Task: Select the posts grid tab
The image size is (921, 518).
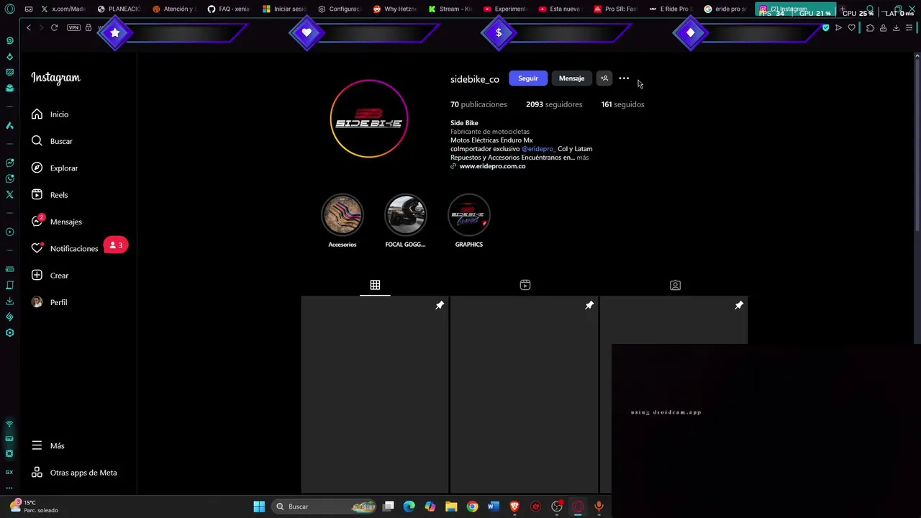Action: (375, 285)
